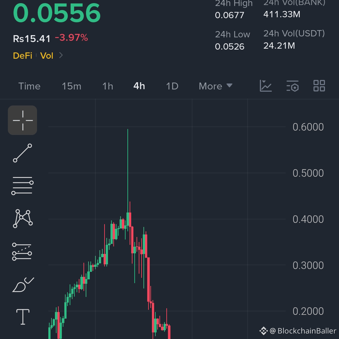The width and height of the screenshot is (339, 339).
Task: Select the text annotation tool
Action: [x=23, y=317]
